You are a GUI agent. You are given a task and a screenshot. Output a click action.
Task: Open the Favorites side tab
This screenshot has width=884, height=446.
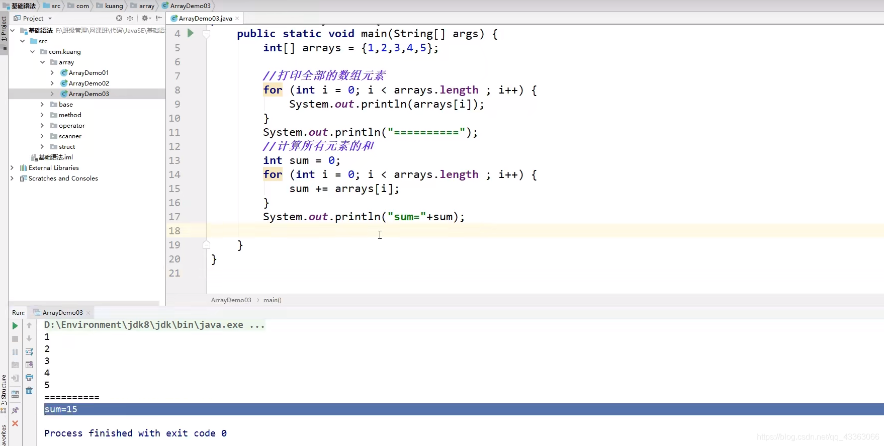4,435
